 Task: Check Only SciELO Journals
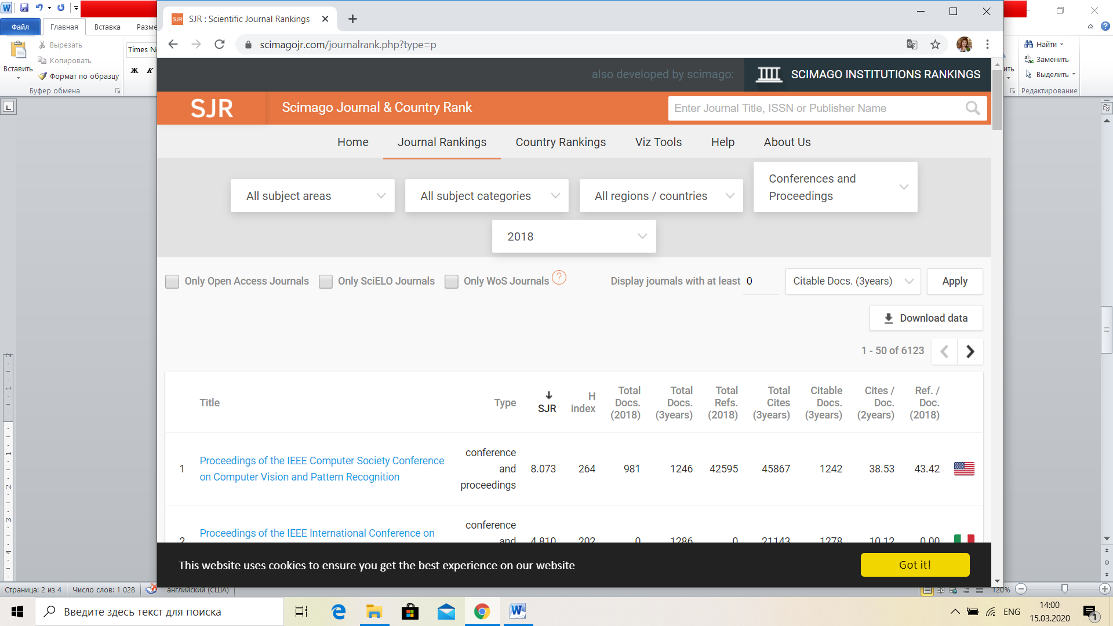(326, 282)
